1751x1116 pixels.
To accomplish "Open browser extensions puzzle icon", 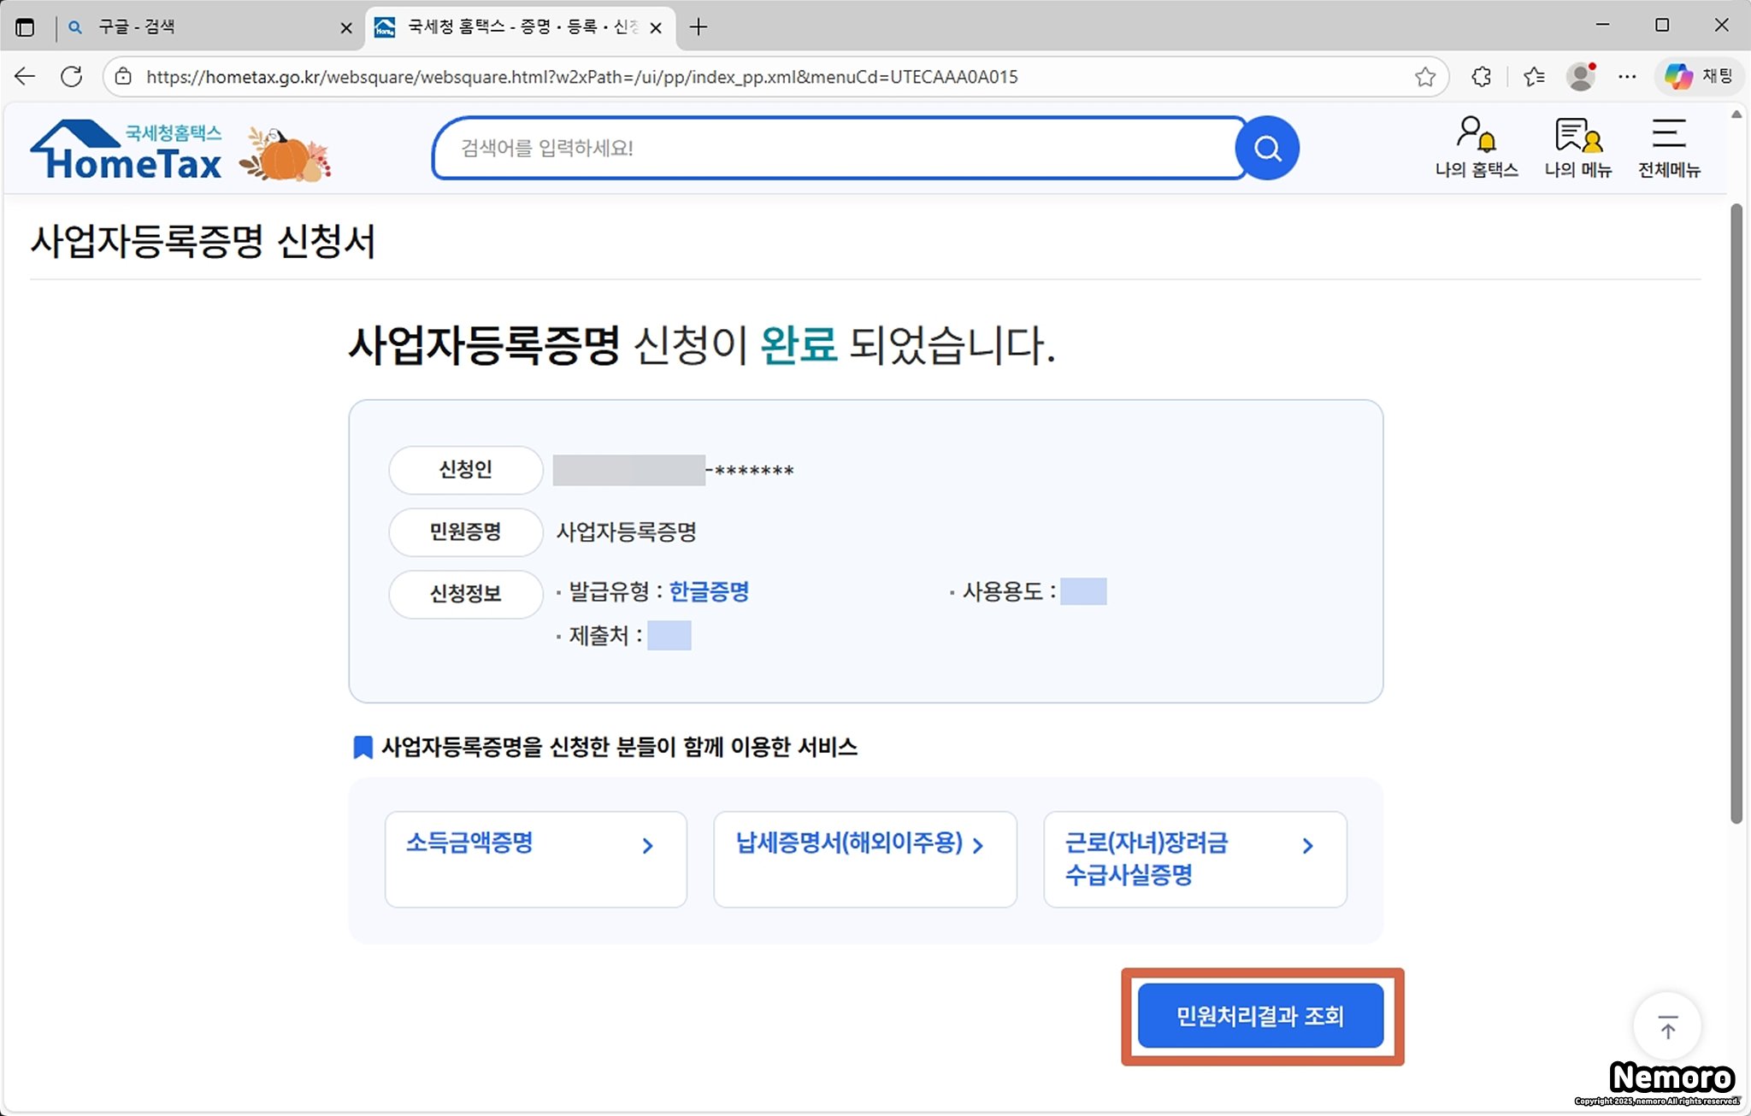I will tap(1482, 77).
